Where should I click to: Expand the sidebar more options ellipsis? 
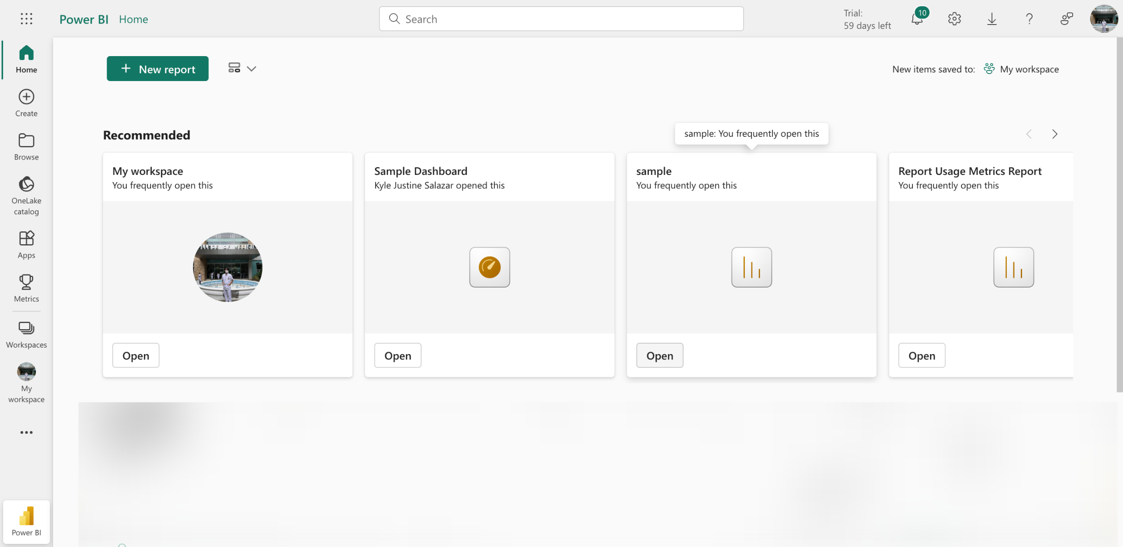[x=26, y=432]
